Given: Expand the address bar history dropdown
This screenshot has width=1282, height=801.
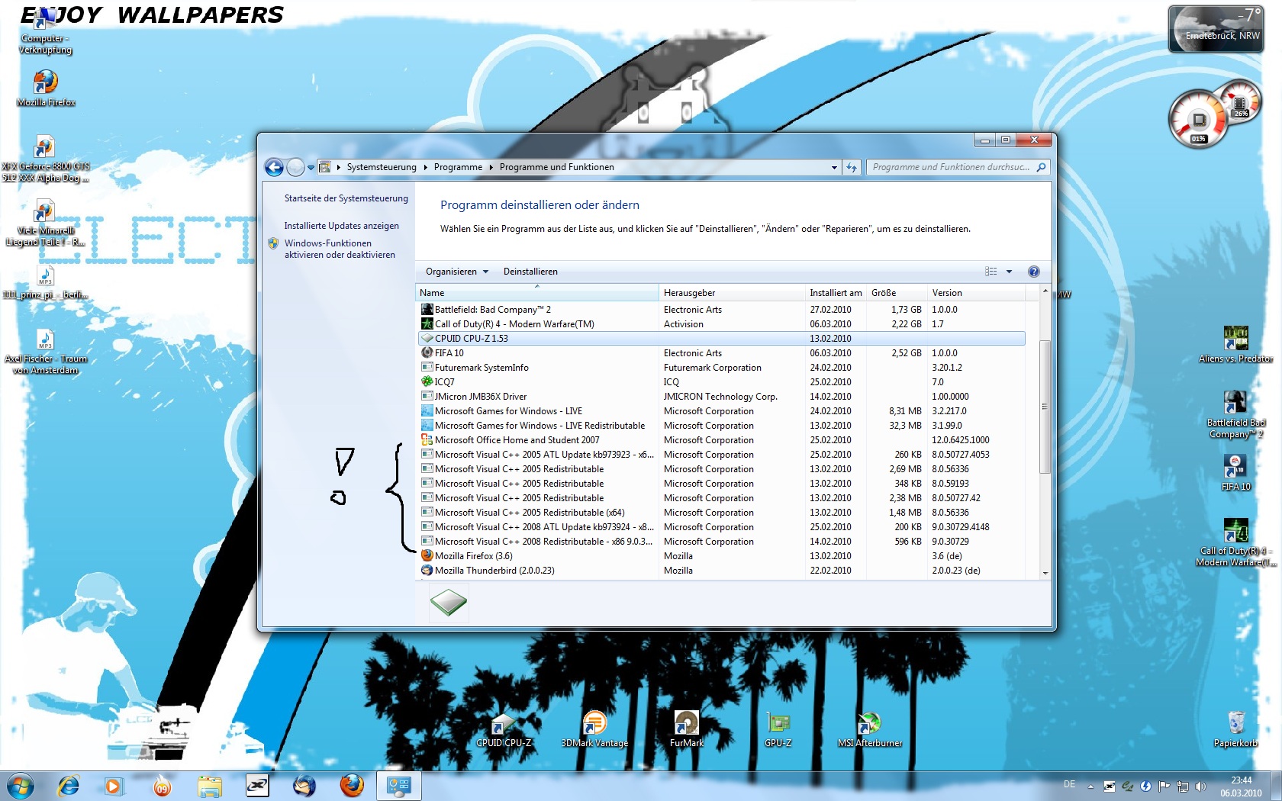Looking at the screenshot, I should pyautogui.click(x=834, y=167).
